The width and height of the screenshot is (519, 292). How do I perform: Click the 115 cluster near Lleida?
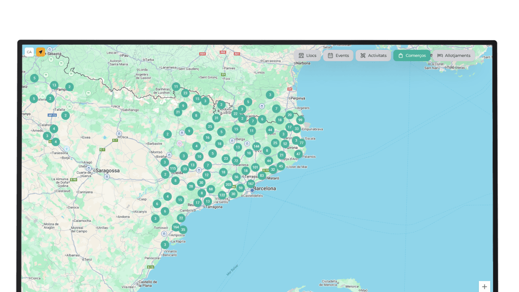click(173, 168)
